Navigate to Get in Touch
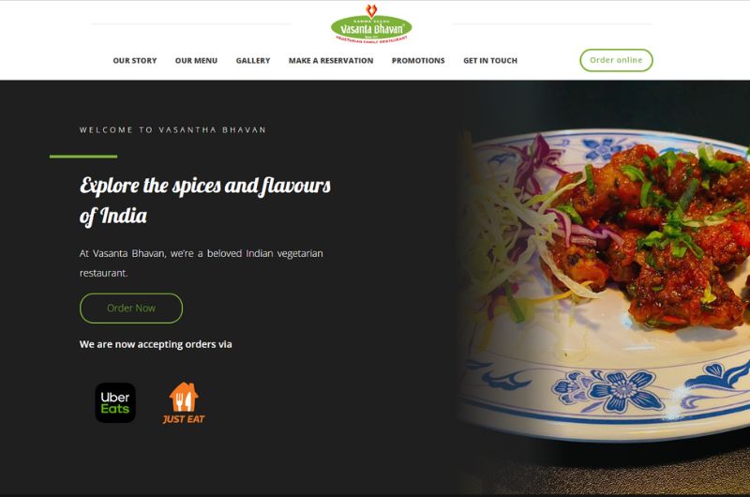 [x=490, y=61]
